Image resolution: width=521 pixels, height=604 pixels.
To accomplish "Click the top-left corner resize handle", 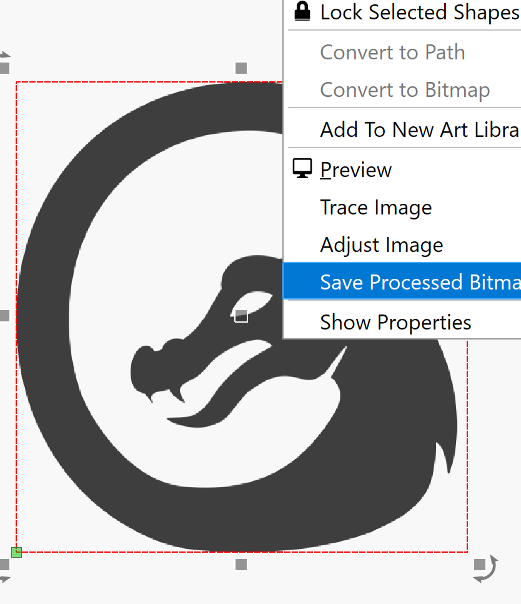I will click(4, 68).
